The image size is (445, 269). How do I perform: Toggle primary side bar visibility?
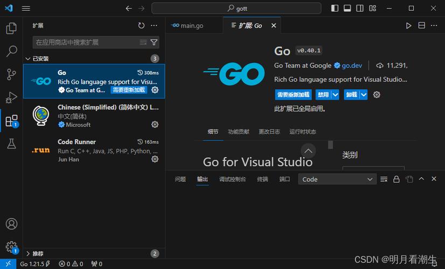[335, 8]
